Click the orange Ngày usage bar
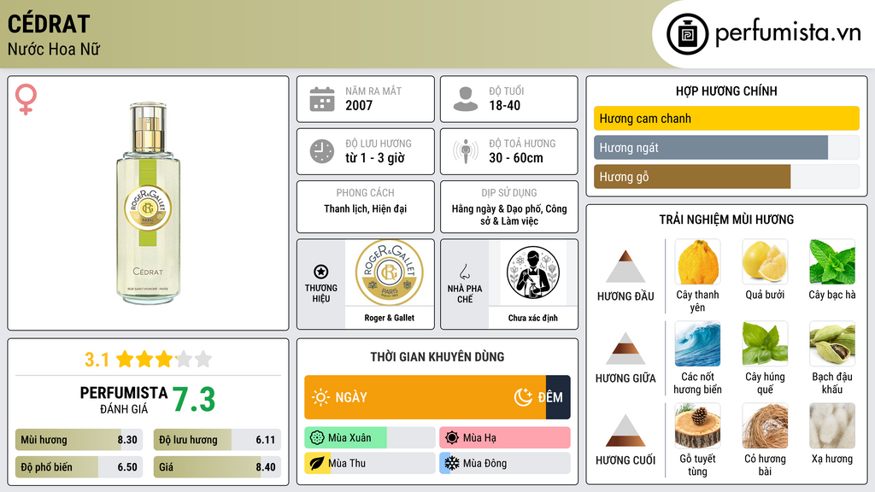 (x=426, y=397)
